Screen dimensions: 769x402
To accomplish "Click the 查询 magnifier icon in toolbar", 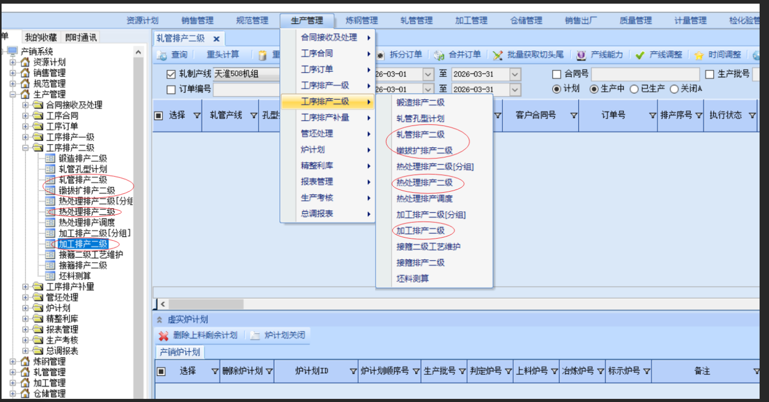I will point(162,55).
